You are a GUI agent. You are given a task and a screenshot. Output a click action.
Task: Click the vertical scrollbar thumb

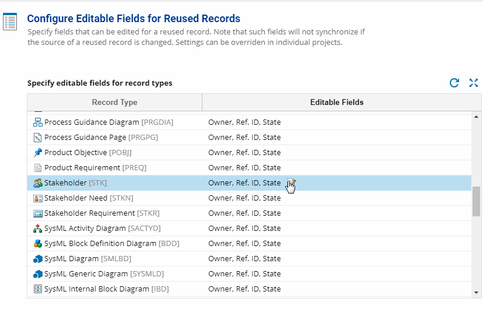pos(476,201)
